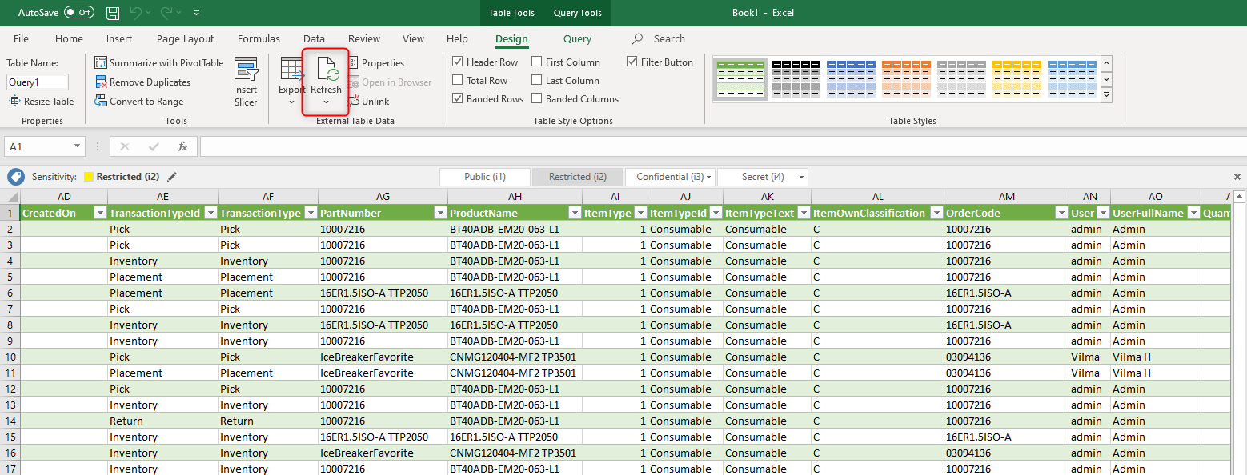Uncheck the Header Row checkbox
The width and height of the screenshot is (1247, 475).
pyautogui.click(x=457, y=62)
